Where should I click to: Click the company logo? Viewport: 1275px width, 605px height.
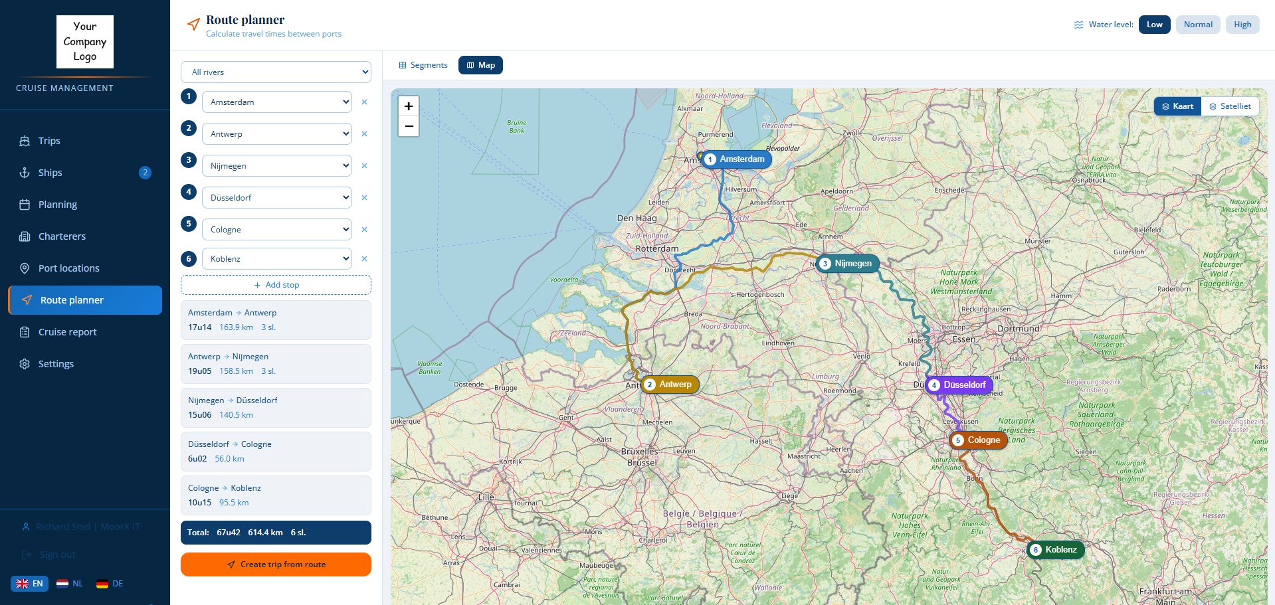click(x=85, y=42)
